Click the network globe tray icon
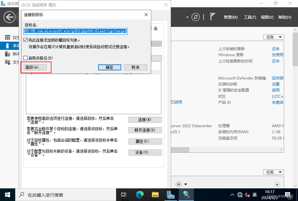Viewport: 298px width, 201px height. pos(240,195)
